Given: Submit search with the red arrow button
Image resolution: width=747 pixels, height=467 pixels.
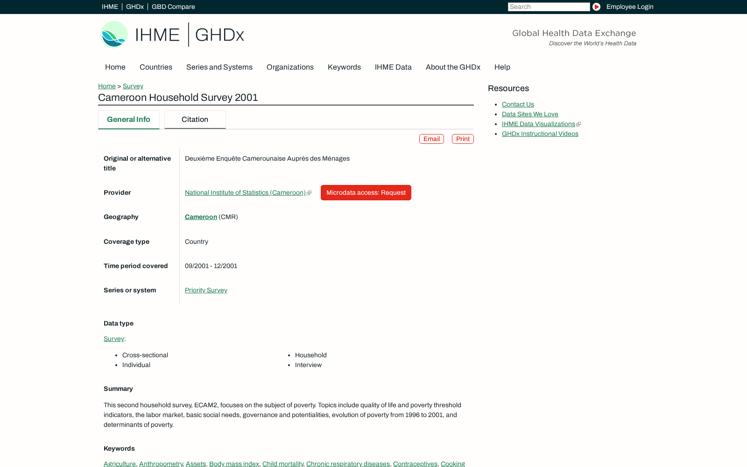Looking at the screenshot, I should [x=596, y=7].
